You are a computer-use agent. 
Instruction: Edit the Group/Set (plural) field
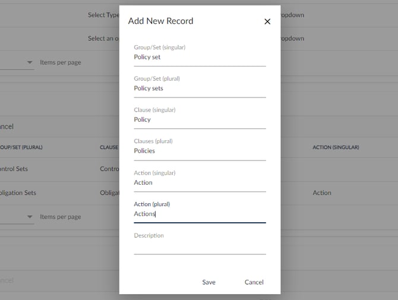coord(200,89)
